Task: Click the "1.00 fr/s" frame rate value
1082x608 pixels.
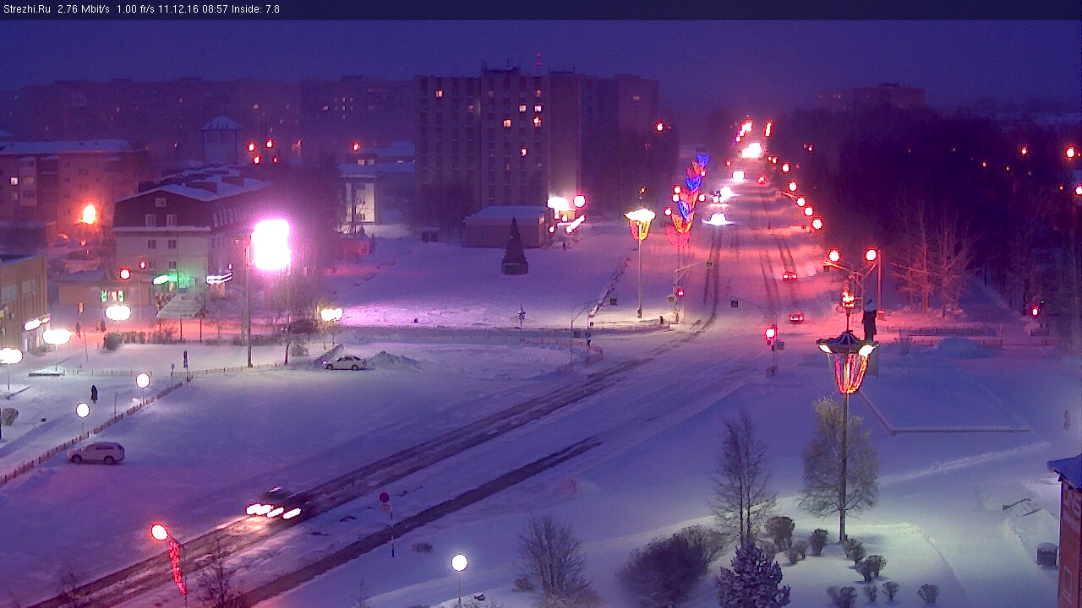Action: coord(135,9)
